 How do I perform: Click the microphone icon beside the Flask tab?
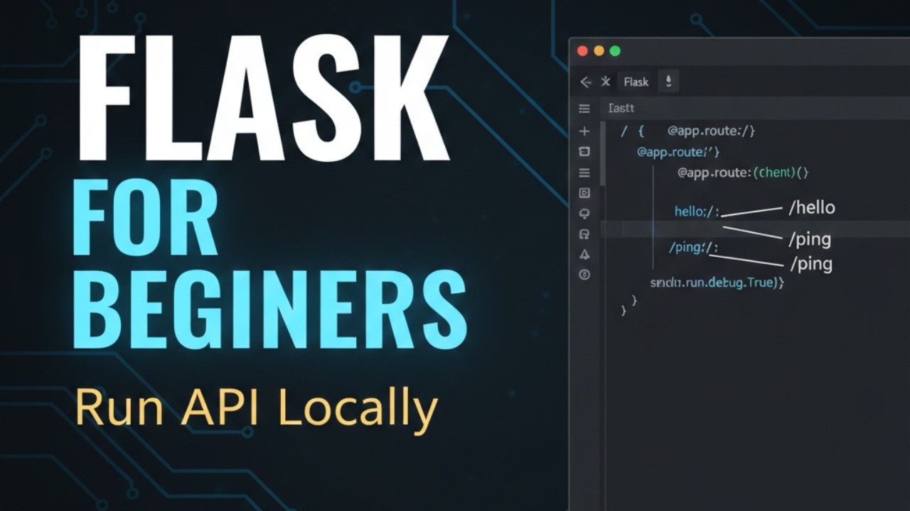coord(668,82)
